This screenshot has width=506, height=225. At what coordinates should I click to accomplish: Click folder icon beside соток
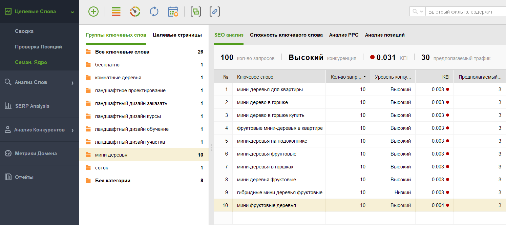88,168
